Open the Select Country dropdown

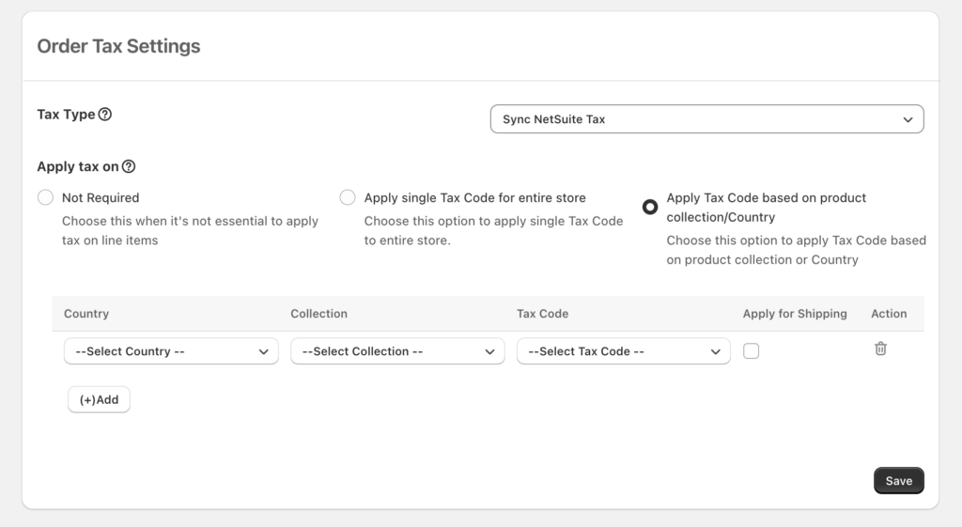click(x=171, y=351)
